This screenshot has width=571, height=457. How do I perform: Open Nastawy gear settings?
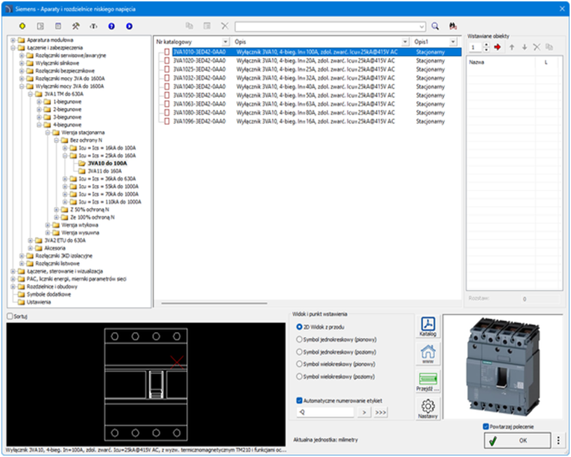coord(429,408)
